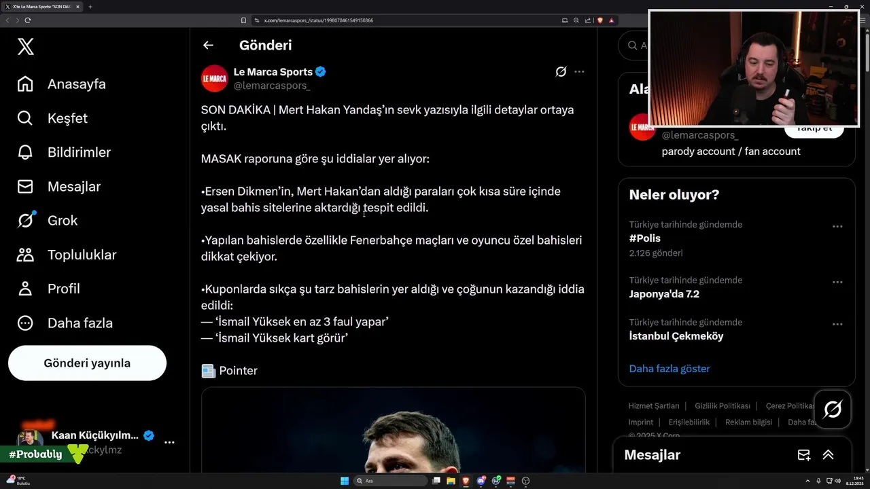Open the OBS icon on the taskbar
The image size is (870, 489).
525,481
